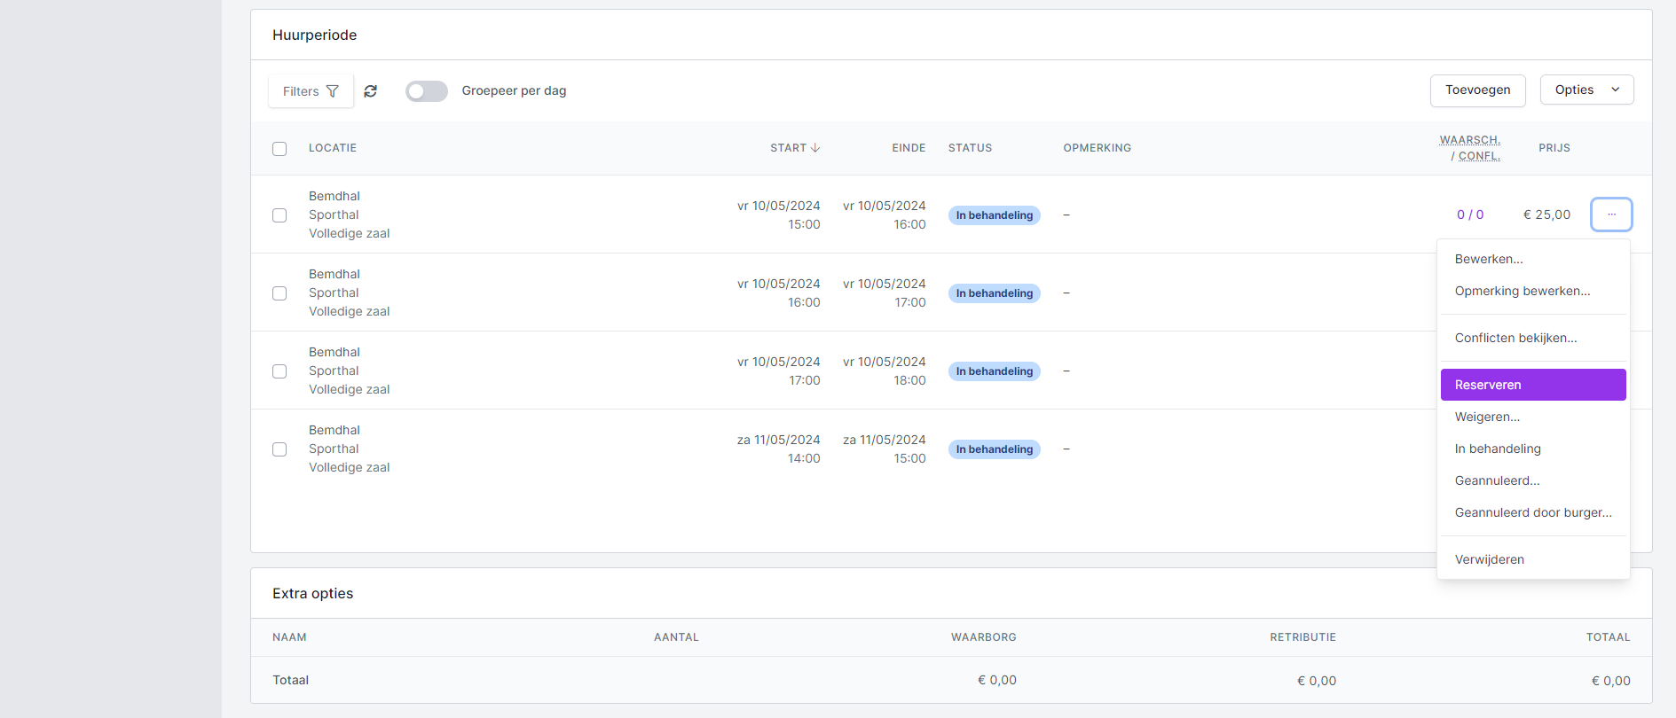Expand the Opties dropdown

click(1586, 90)
